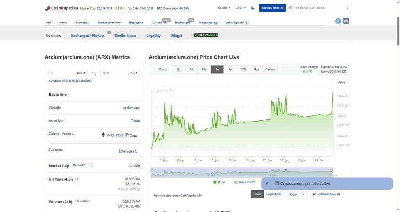Select 1y chart zoom
The image size is (400, 212).
pos(230,70)
